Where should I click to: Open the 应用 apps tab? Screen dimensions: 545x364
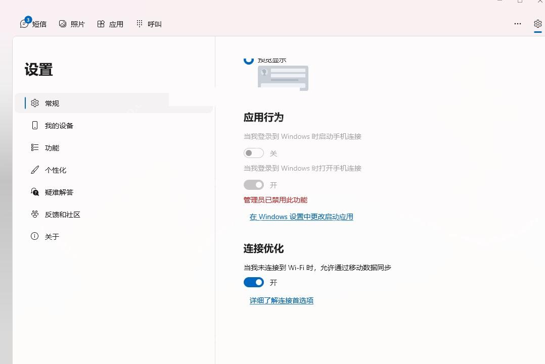click(110, 24)
